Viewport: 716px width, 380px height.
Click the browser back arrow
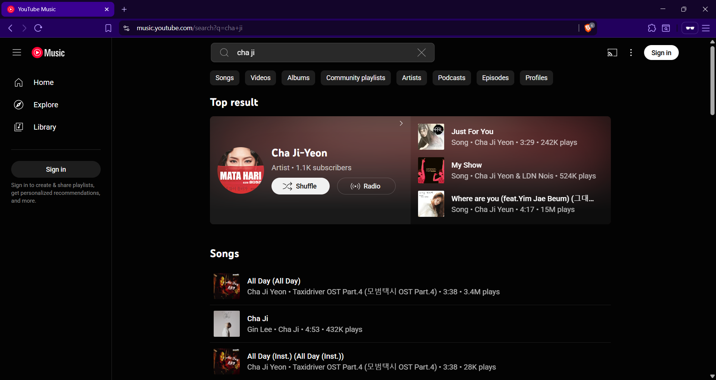10,28
